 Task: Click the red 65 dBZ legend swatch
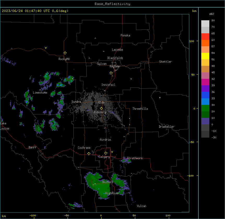[205, 36]
